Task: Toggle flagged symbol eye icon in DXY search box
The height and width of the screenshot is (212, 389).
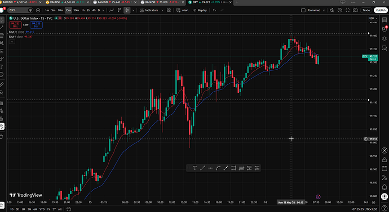Action: coord(30,10)
